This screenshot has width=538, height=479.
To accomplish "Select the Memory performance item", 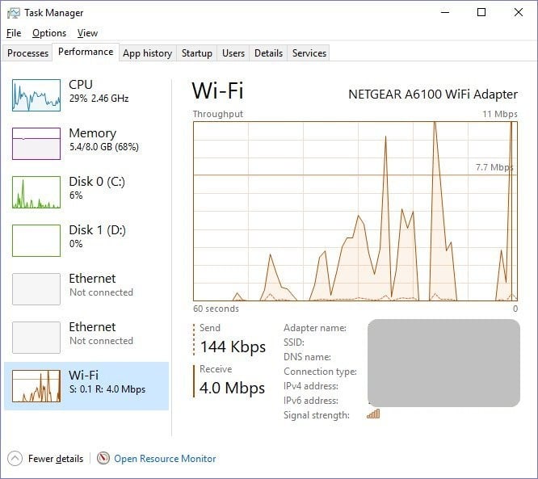I will coord(87,140).
